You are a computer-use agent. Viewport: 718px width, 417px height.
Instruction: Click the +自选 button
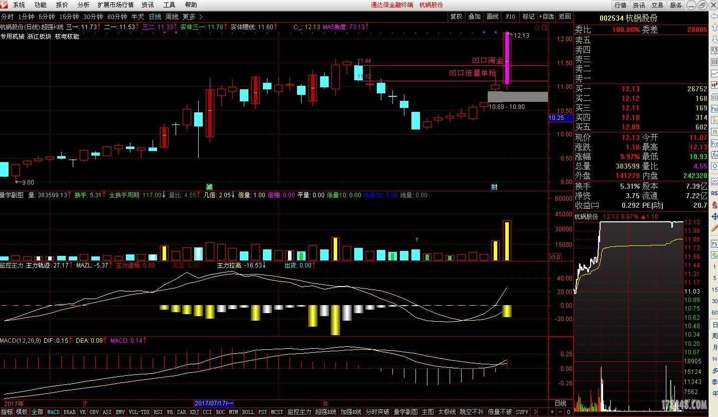pyautogui.click(x=546, y=17)
